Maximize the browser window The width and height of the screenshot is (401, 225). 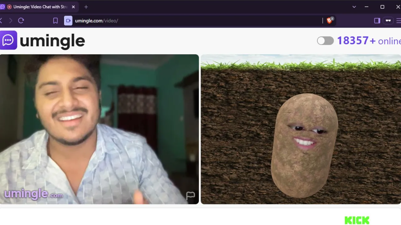(x=382, y=7)
